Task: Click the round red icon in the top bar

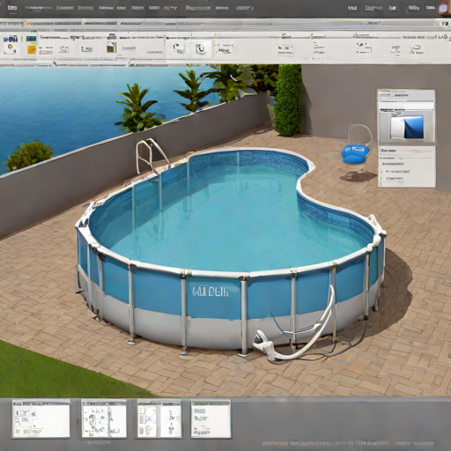Action: pos(445,8)
